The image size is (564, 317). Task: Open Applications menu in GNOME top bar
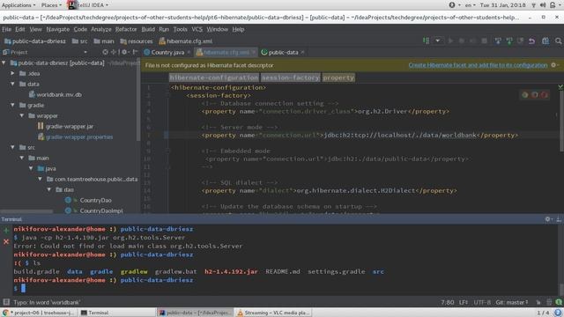19,5
